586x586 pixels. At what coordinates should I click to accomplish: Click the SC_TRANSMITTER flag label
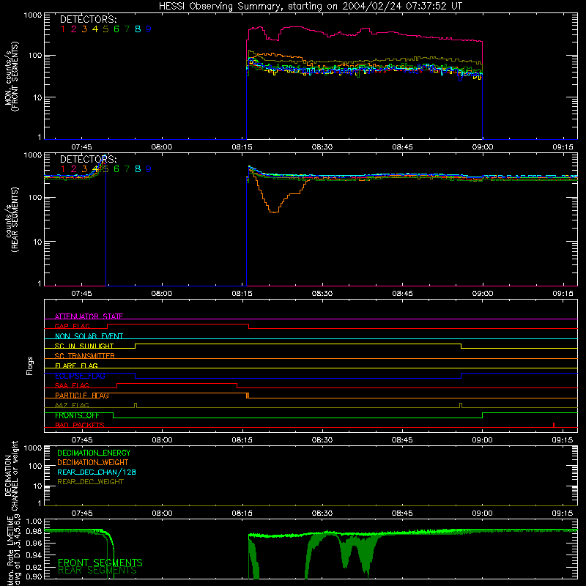[x=84, y=355]
